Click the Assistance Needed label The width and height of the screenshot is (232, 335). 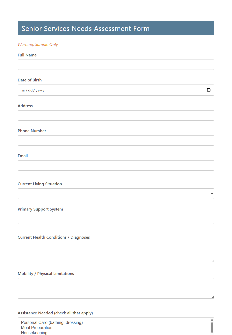click(x=55, y=313)
